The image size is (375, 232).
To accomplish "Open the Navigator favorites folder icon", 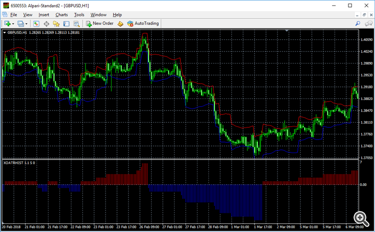I will (56, 23).
